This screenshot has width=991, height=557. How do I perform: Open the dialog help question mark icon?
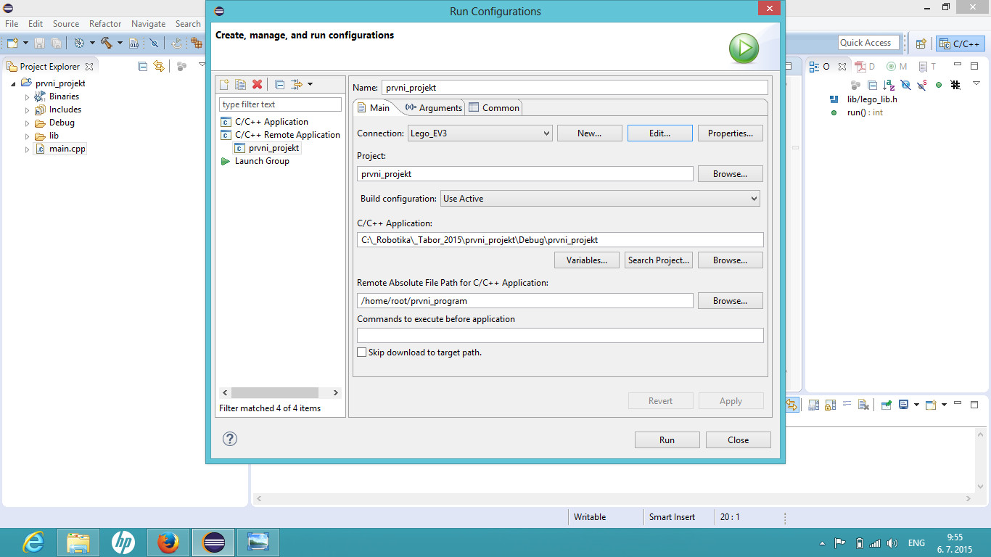pos(230,439)
